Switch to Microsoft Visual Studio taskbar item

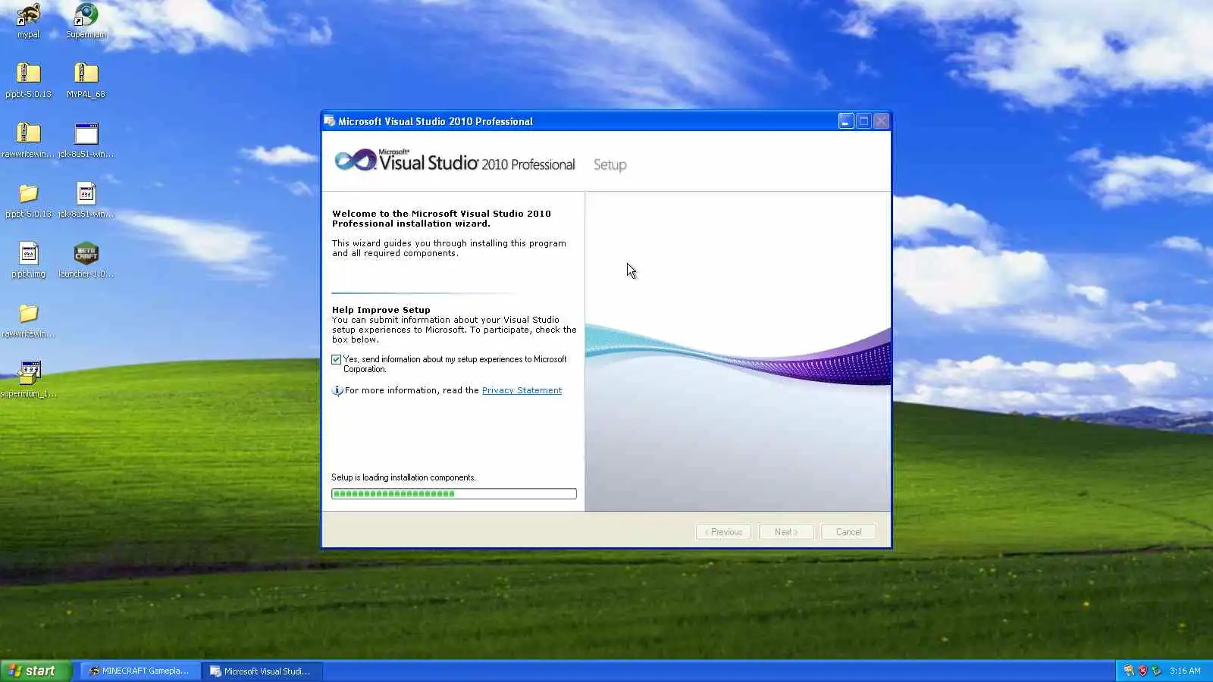coord(262,671)
